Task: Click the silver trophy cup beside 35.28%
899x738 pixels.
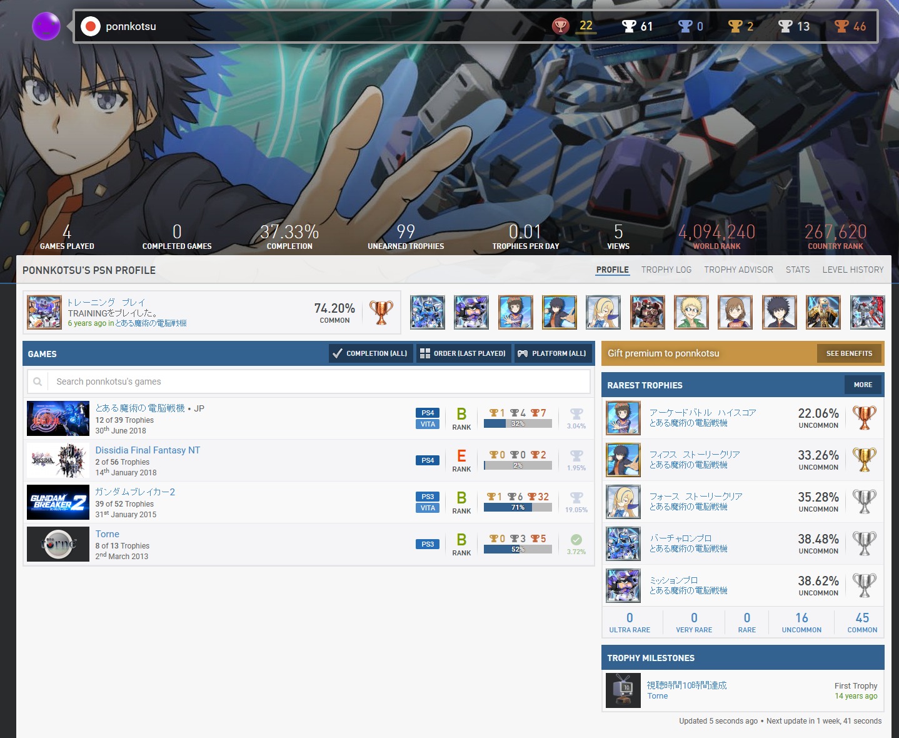Action: [865, 502]
